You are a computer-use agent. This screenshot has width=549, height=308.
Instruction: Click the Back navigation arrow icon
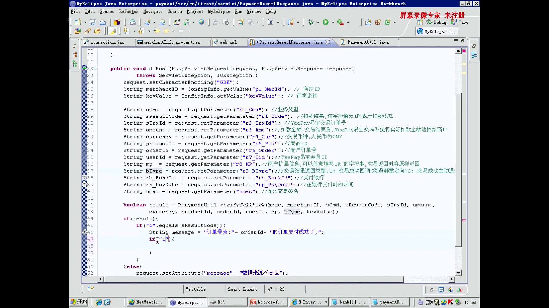166,31
